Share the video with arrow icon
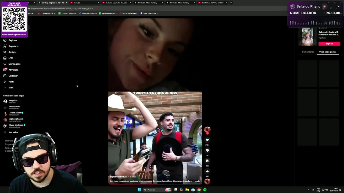 (207, 171)
